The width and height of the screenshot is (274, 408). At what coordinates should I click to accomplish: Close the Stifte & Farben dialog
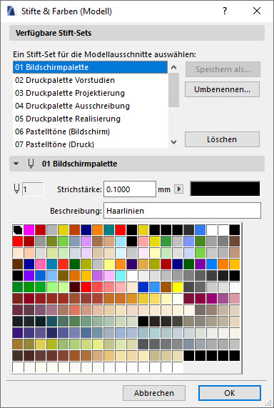click(257, 11)
